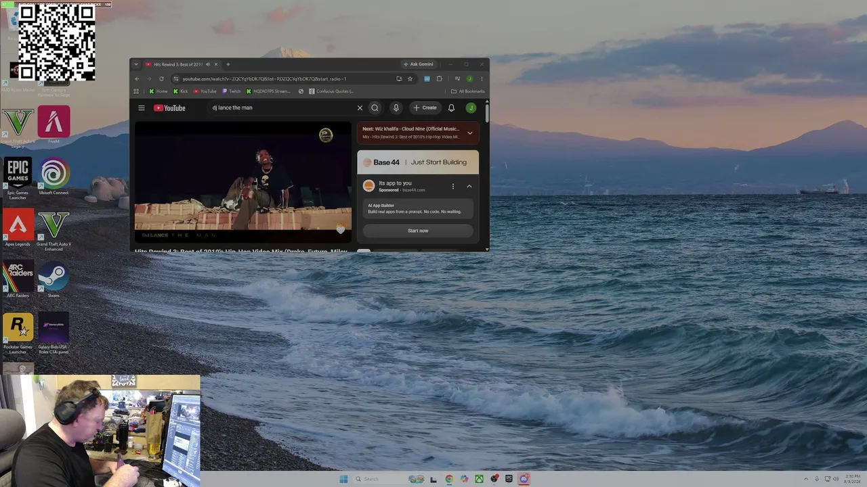Reload the YouTube page
867x487 pixels.
[161, 78]
